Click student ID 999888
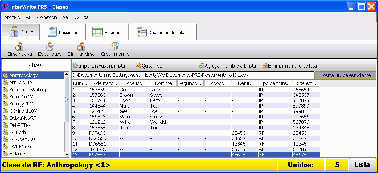 (301, 111)
